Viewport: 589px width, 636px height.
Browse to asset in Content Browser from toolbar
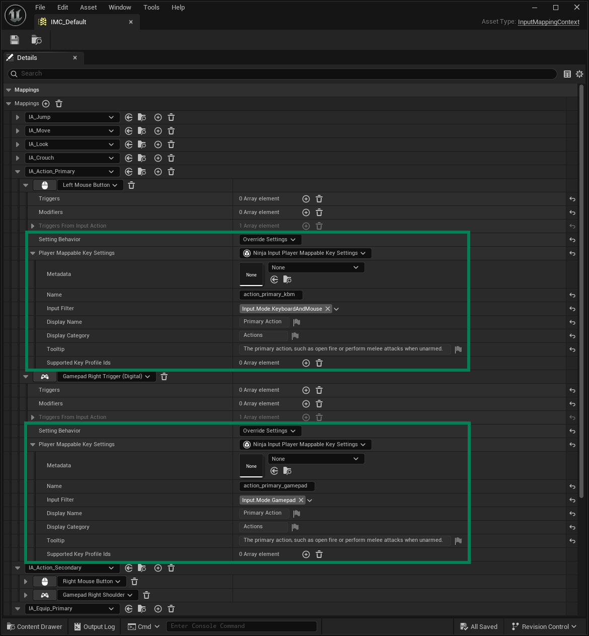[36, 40]
